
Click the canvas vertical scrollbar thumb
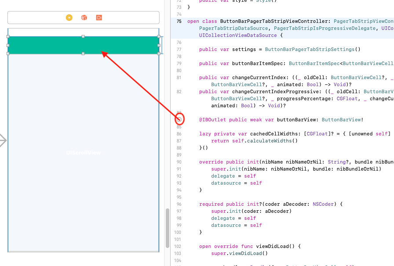tap(168, 228)
